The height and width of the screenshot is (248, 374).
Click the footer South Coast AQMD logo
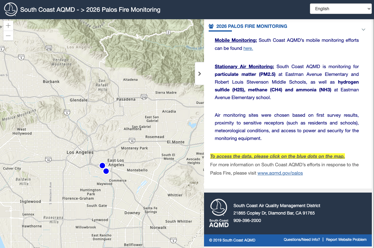tap(219, 213)
